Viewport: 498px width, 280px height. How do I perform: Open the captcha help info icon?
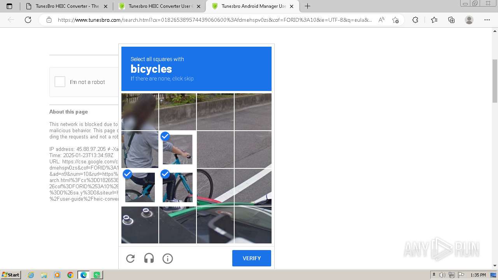[x=168, y=258]
